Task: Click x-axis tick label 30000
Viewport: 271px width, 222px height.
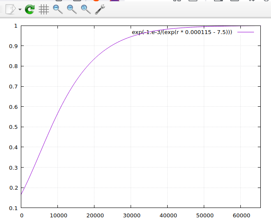Action: [x=131, y=215]
